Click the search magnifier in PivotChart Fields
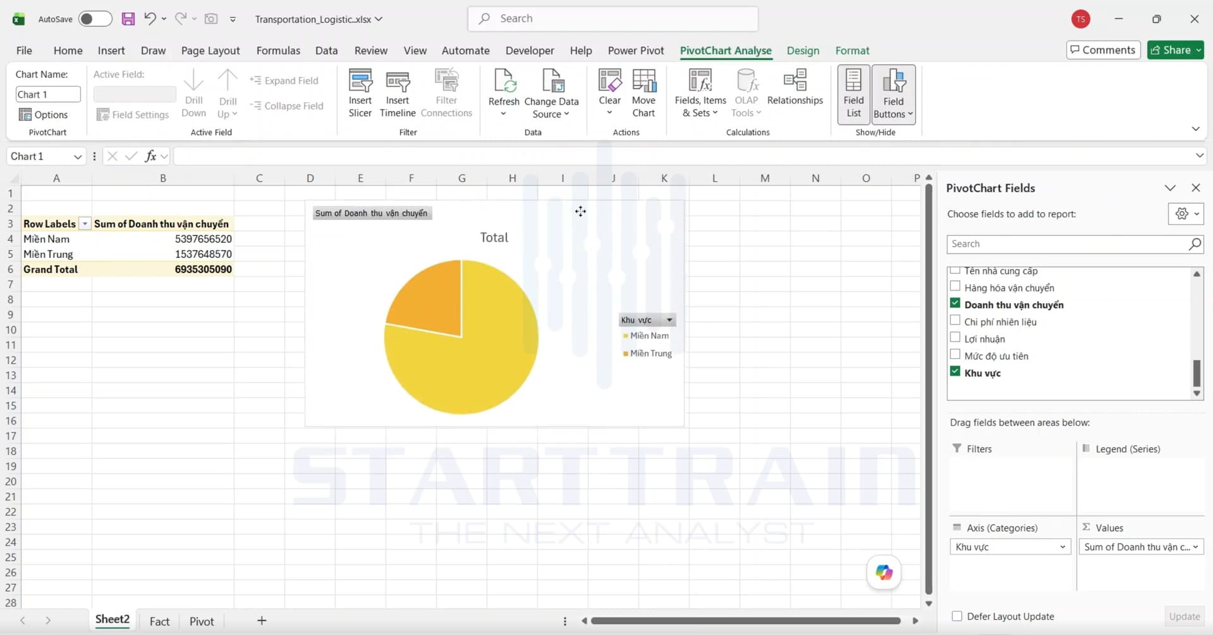Viewport: 1213px width, 635px height. tap(1194, 244)
